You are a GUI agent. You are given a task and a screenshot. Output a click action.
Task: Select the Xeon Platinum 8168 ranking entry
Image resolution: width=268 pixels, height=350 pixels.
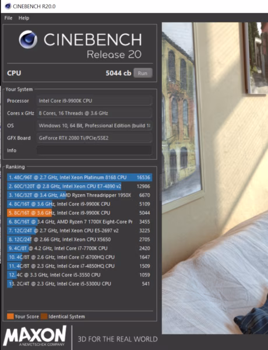click(x=79, y=177)
